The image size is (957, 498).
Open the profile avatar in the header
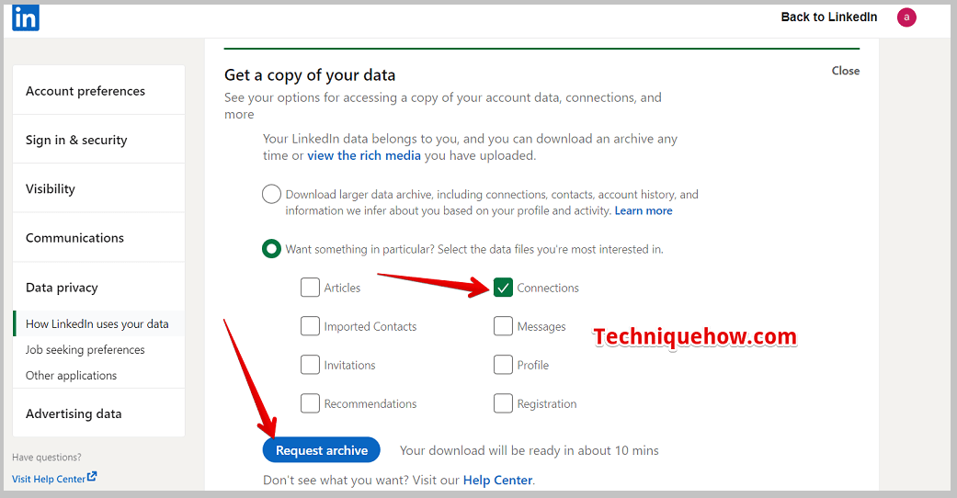(906, 17)
